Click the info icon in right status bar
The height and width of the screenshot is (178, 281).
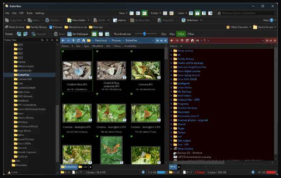pos(253,172)
